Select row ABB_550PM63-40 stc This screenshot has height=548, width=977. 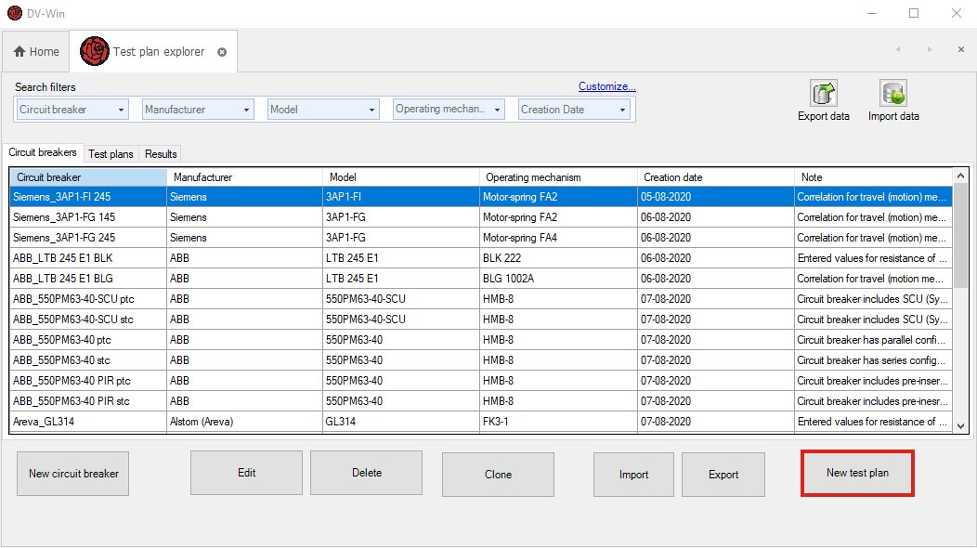[x=481, y=360]
